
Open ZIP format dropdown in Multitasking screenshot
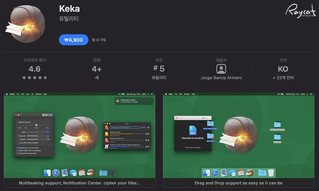tap(47, 115)
